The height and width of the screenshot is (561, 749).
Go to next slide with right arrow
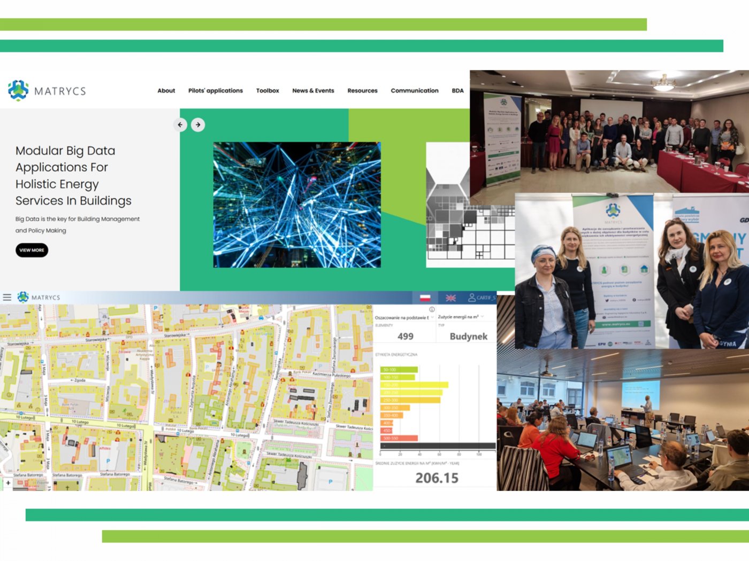198,124
